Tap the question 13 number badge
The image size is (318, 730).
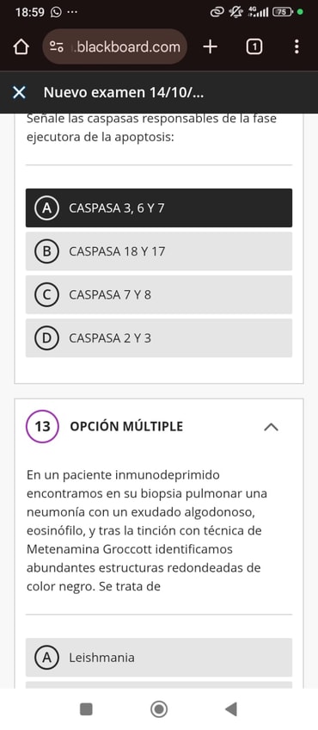[42, 426]
